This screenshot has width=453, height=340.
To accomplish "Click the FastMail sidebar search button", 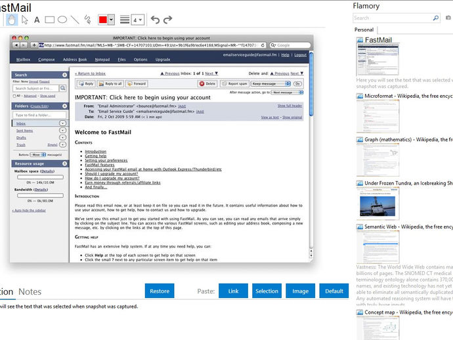I will point(62,88).
